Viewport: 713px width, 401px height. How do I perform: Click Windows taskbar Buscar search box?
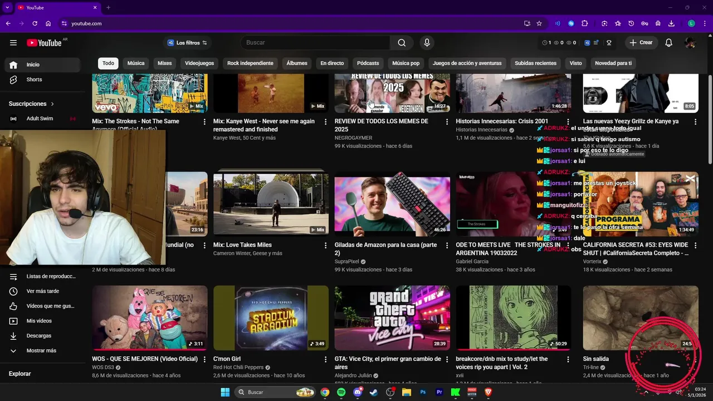click(275, 392)
